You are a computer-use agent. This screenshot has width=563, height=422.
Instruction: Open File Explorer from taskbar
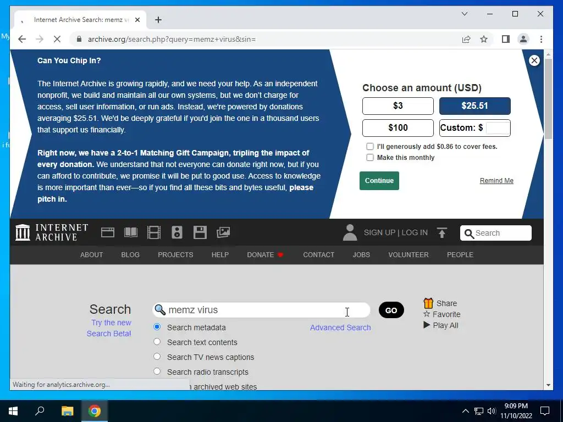(67, 411)
